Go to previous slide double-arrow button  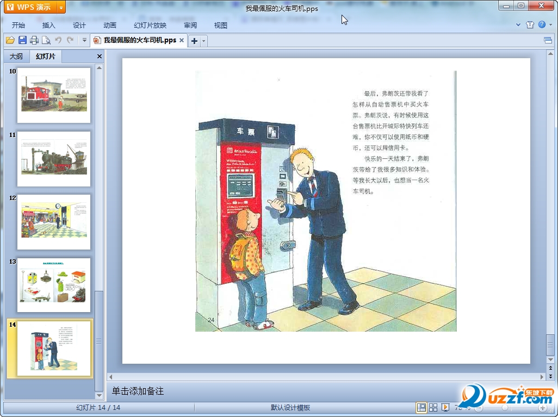click(550, 368)
